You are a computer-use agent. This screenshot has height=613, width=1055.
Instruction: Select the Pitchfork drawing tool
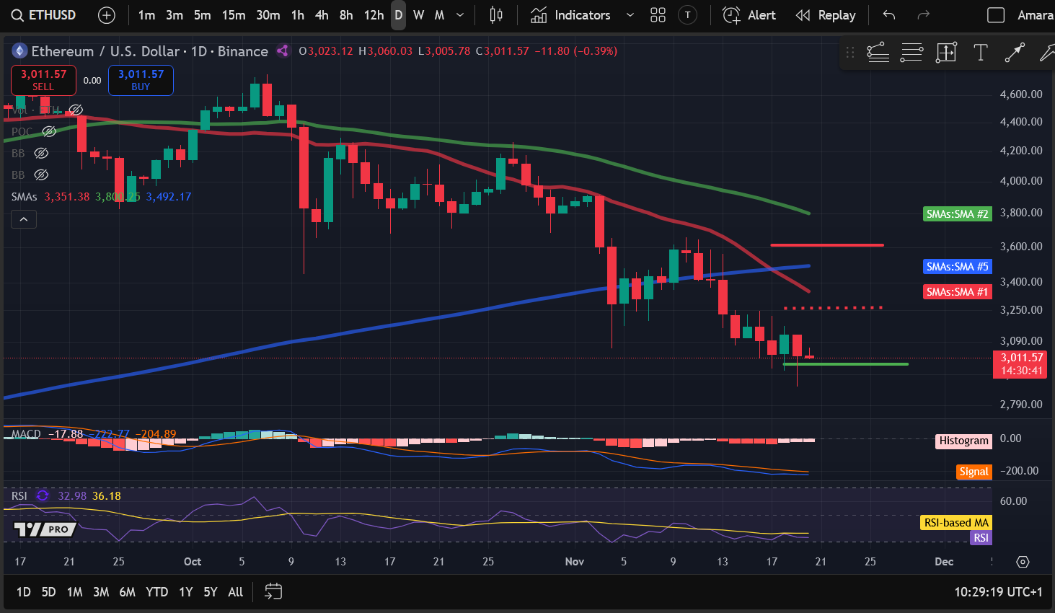(x=1047, y=52)
